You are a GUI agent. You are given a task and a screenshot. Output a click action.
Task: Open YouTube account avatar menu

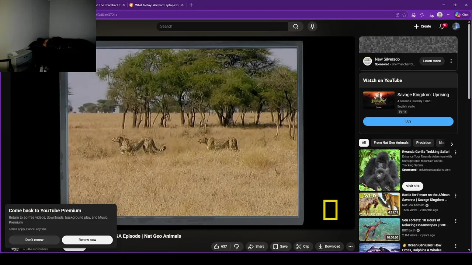(x=456, y=26)
